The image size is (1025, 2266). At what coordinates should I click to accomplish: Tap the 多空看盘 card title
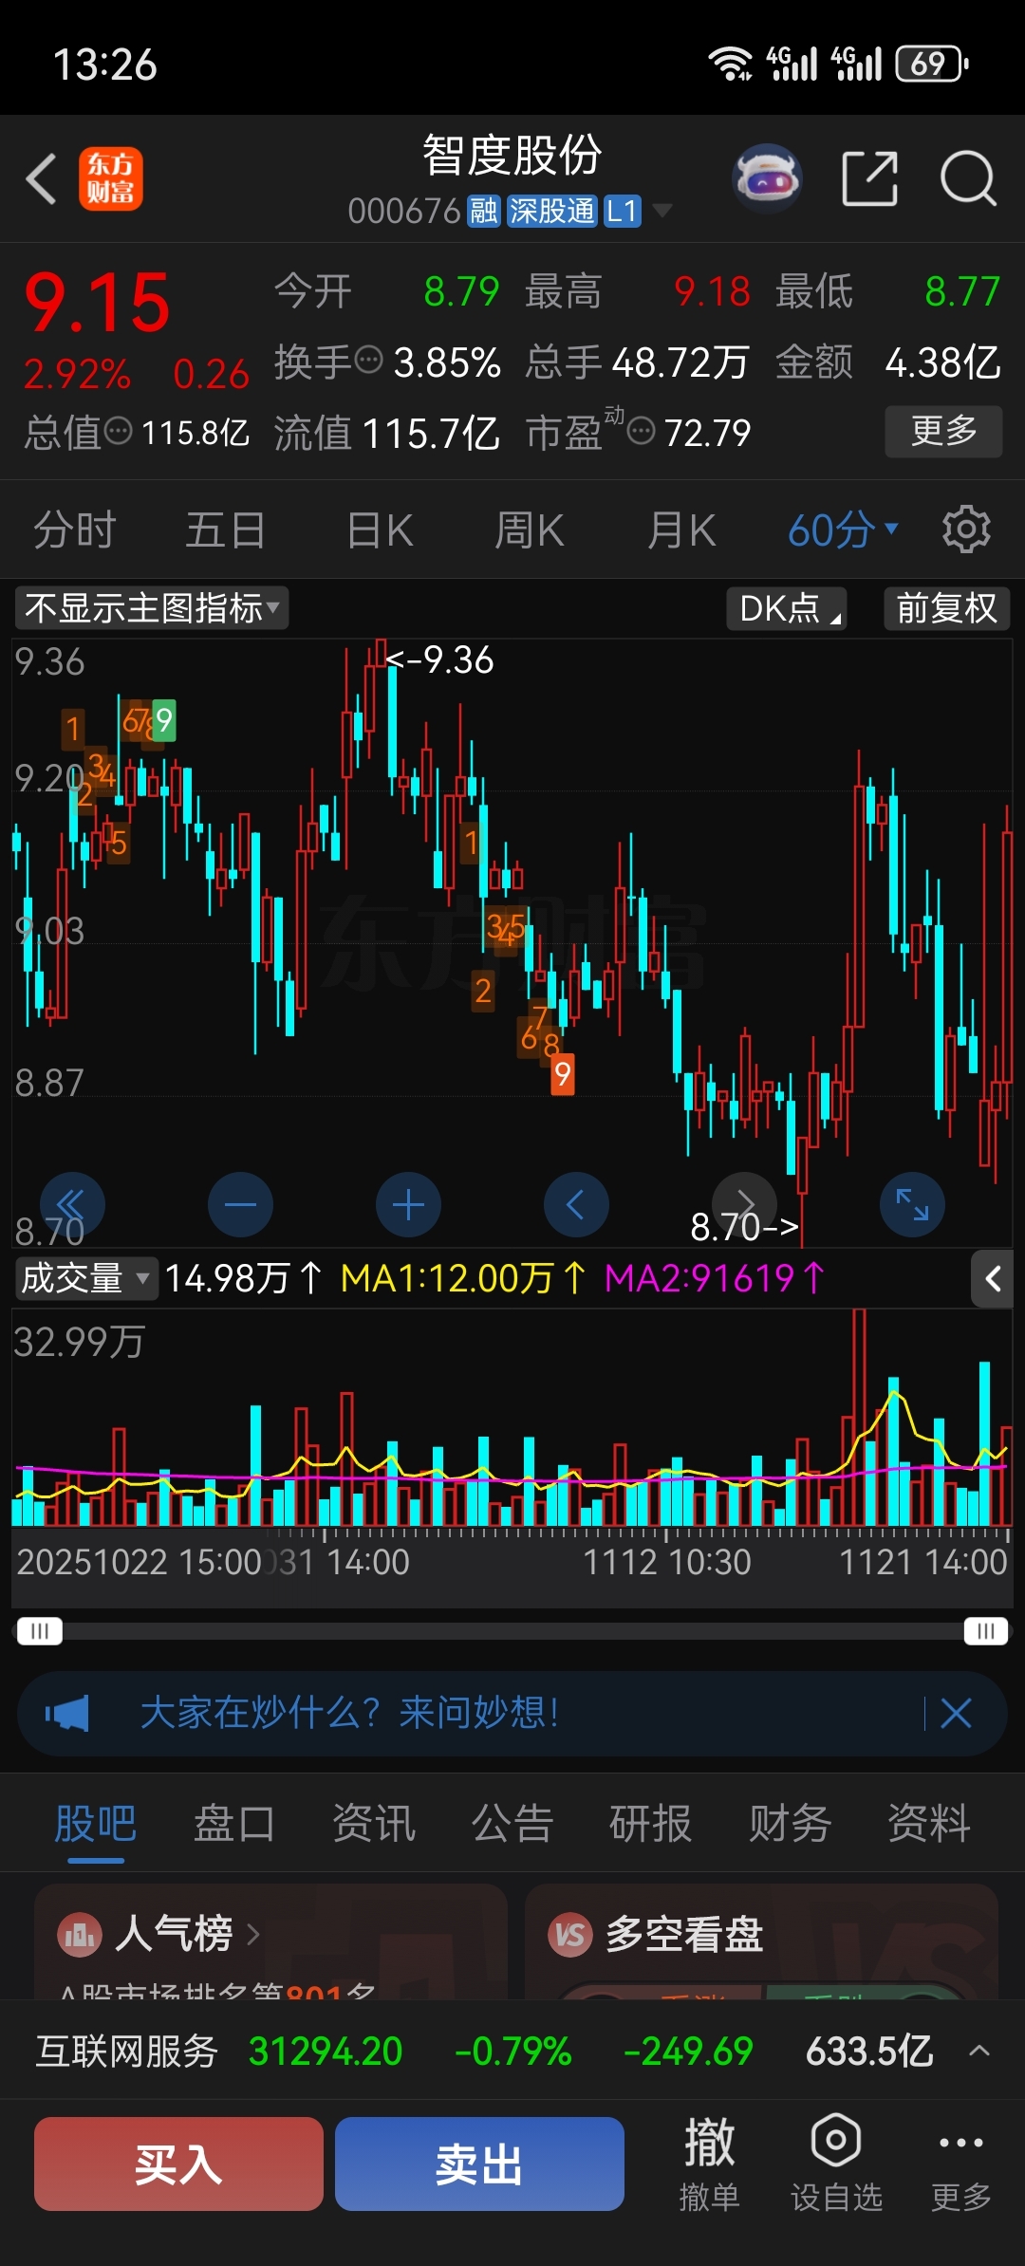coord(684,1934)
